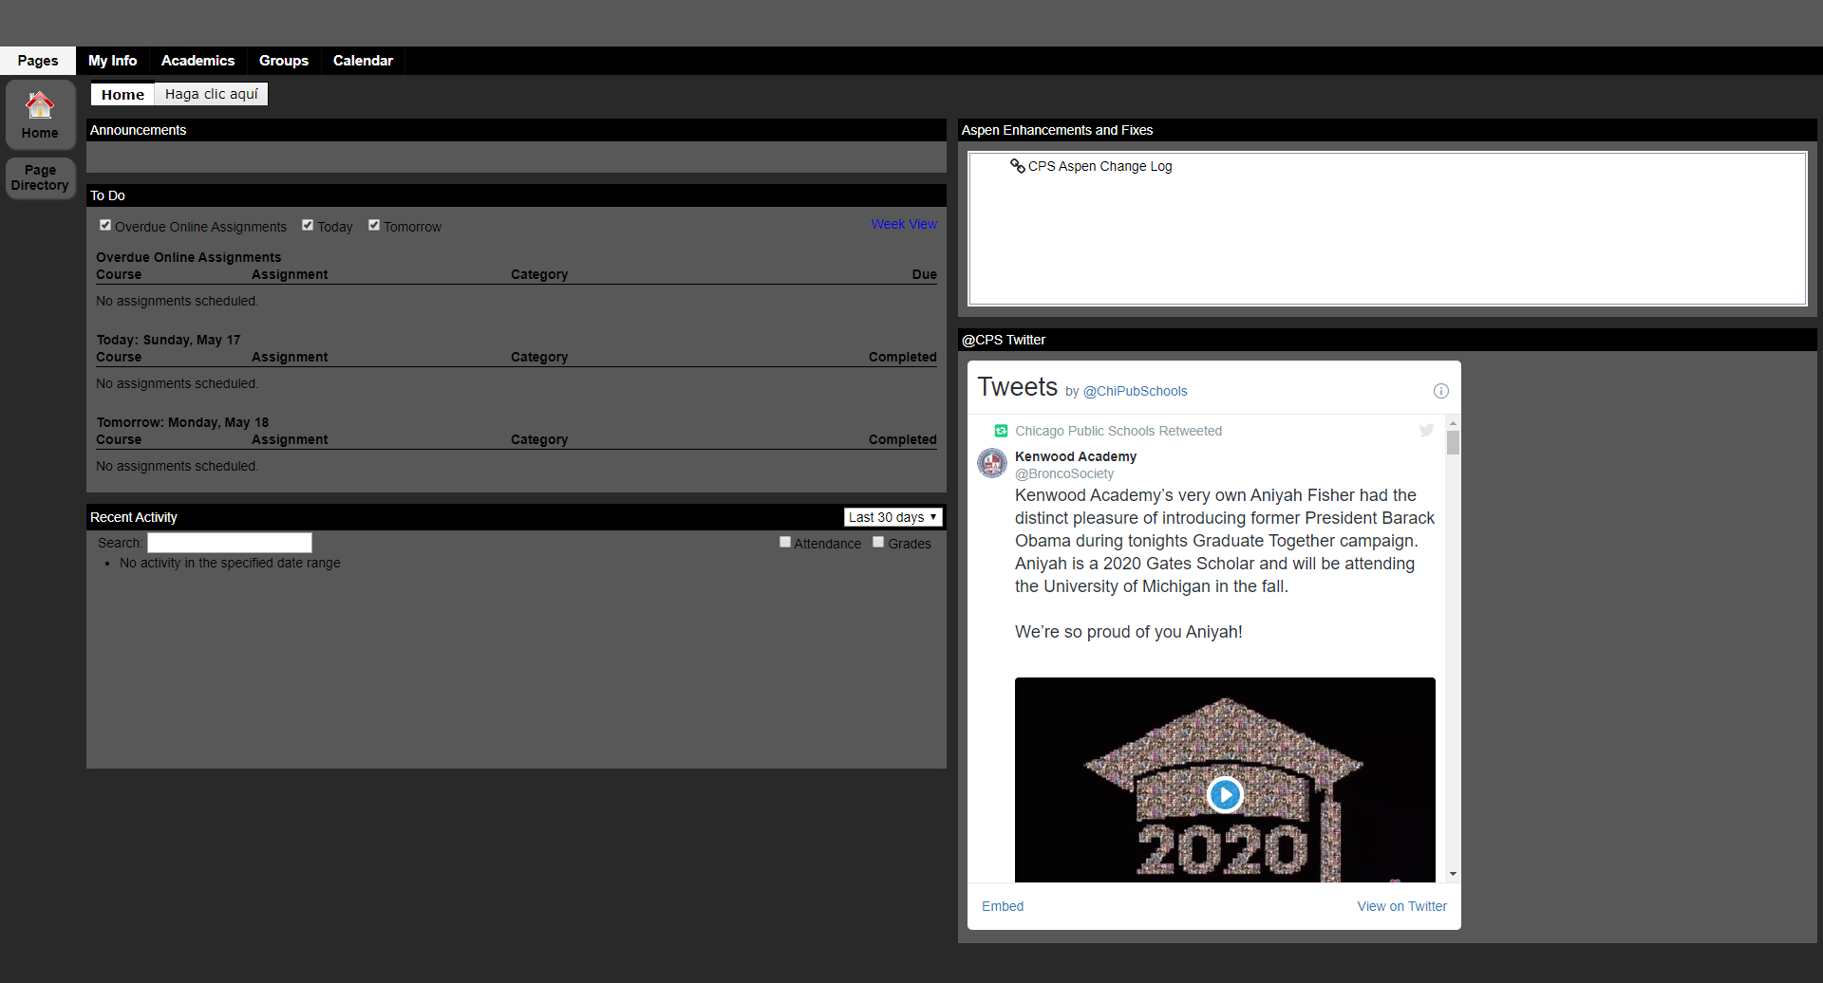Select the Home sub-tab
This screenshot has height=983, width=1823.
(x=122, y=94)
